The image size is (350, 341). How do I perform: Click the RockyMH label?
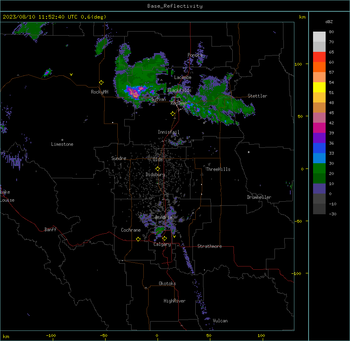tap(99, 92)
